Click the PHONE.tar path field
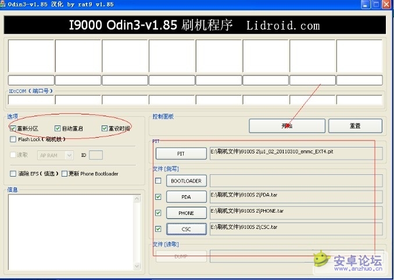394x280 pixels. [x=296, y=213]
